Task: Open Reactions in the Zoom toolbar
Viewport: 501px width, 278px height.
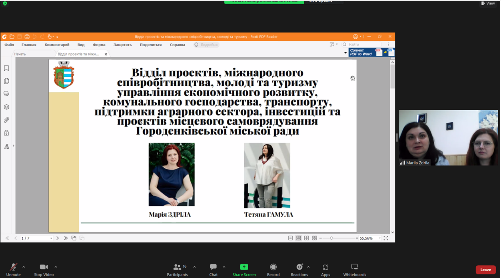Action: point(299,268)
